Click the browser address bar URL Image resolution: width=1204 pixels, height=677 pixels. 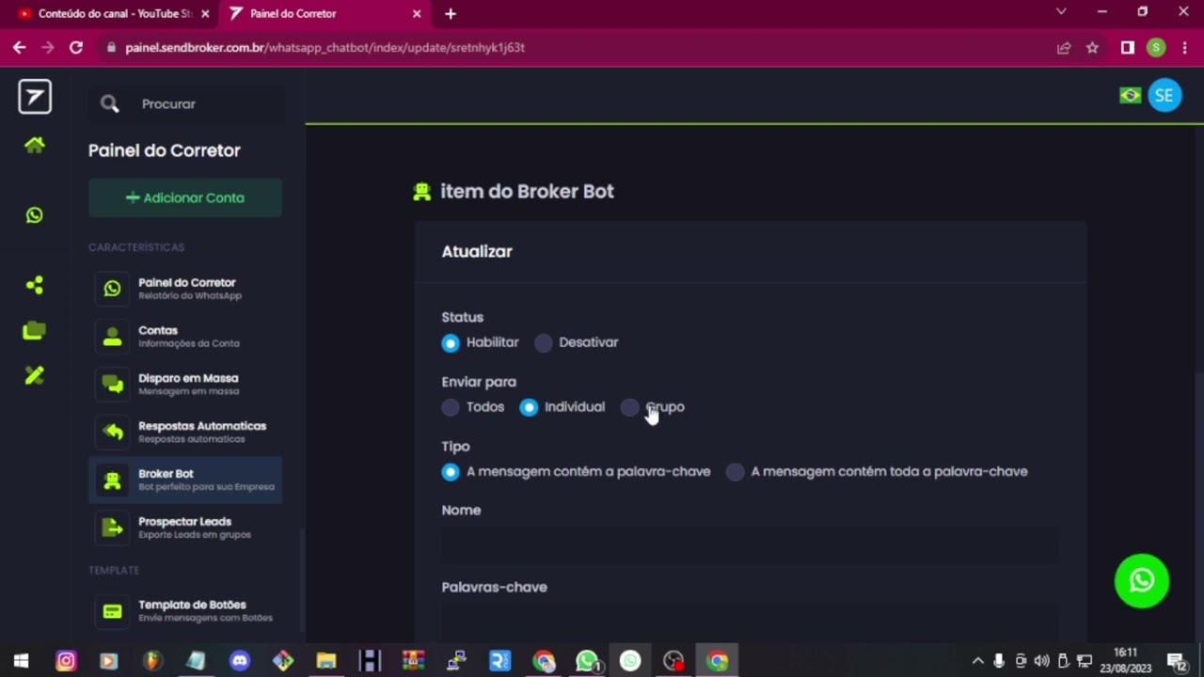pos(325,47)
